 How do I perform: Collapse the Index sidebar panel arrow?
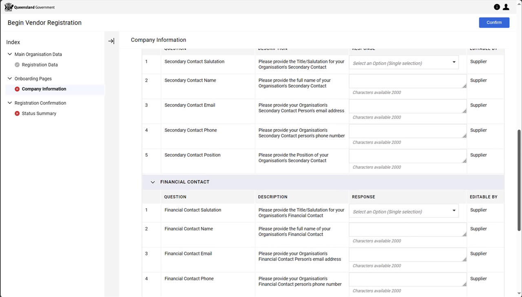coord(111,41)
